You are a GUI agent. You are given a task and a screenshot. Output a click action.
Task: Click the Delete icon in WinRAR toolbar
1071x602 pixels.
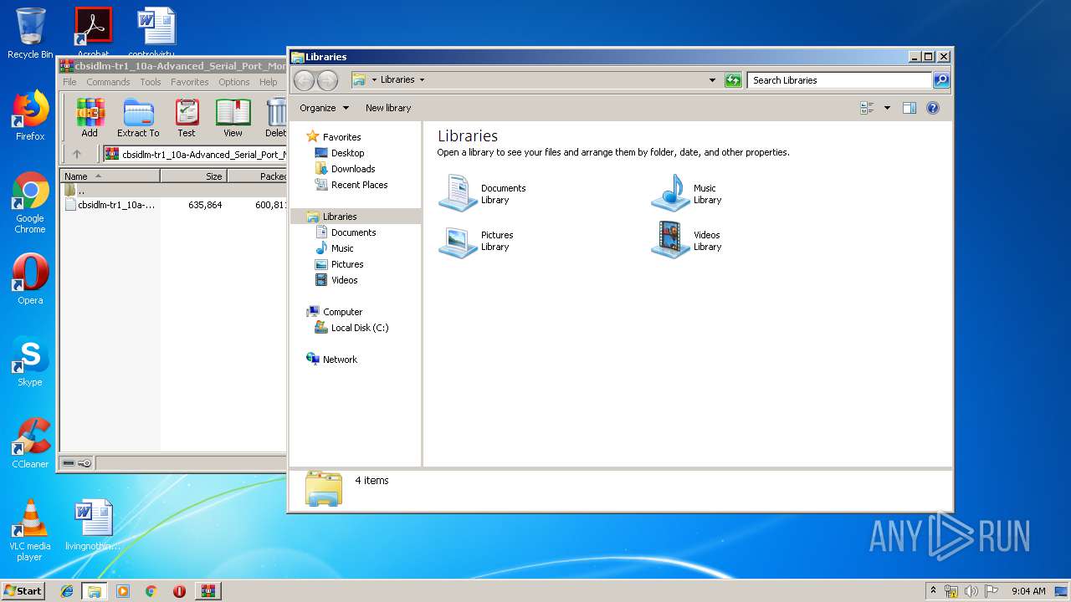tap(275, 118)
